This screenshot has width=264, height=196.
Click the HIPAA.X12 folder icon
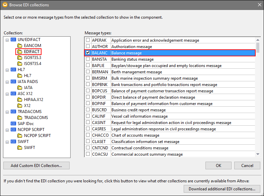pos(19,100)
